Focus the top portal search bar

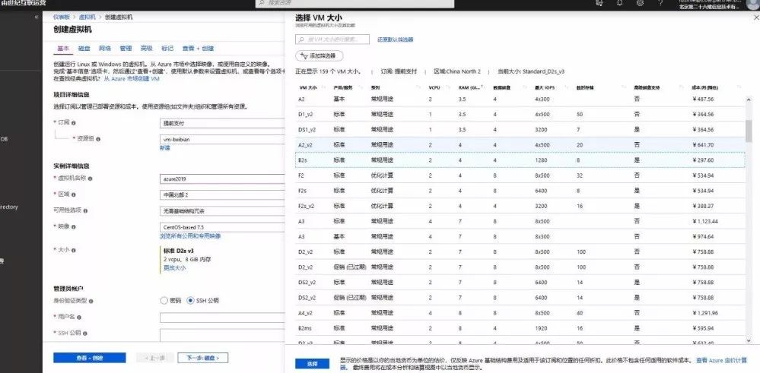pyautogui.click(x=355, y=3)
